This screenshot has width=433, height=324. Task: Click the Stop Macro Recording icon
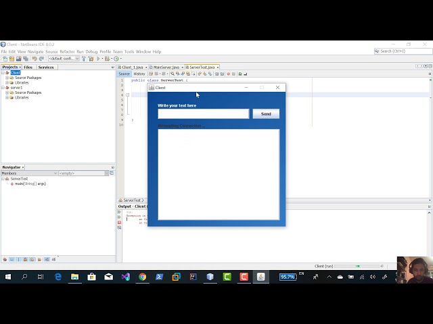(x=233, y=74)
